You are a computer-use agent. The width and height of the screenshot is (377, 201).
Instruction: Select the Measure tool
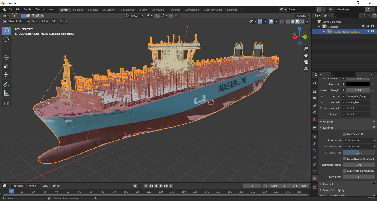6,93
